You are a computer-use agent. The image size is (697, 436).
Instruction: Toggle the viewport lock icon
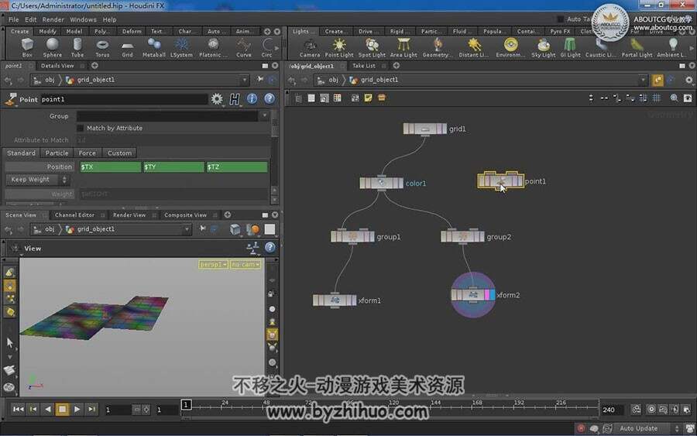(271, 294)
